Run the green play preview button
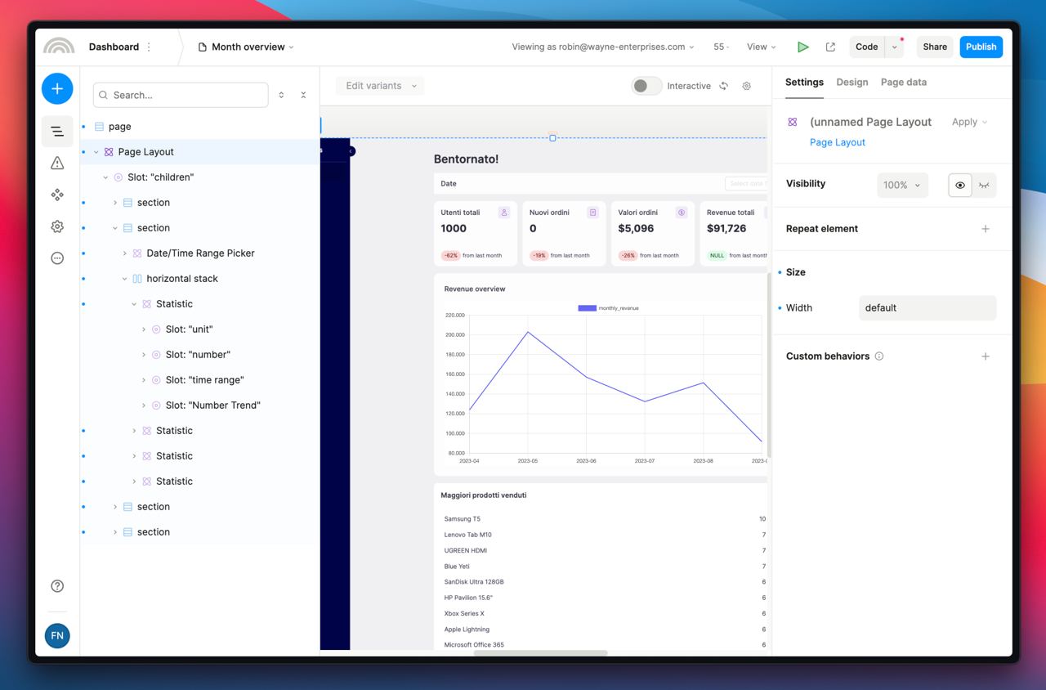 click(x=803, y=47)
